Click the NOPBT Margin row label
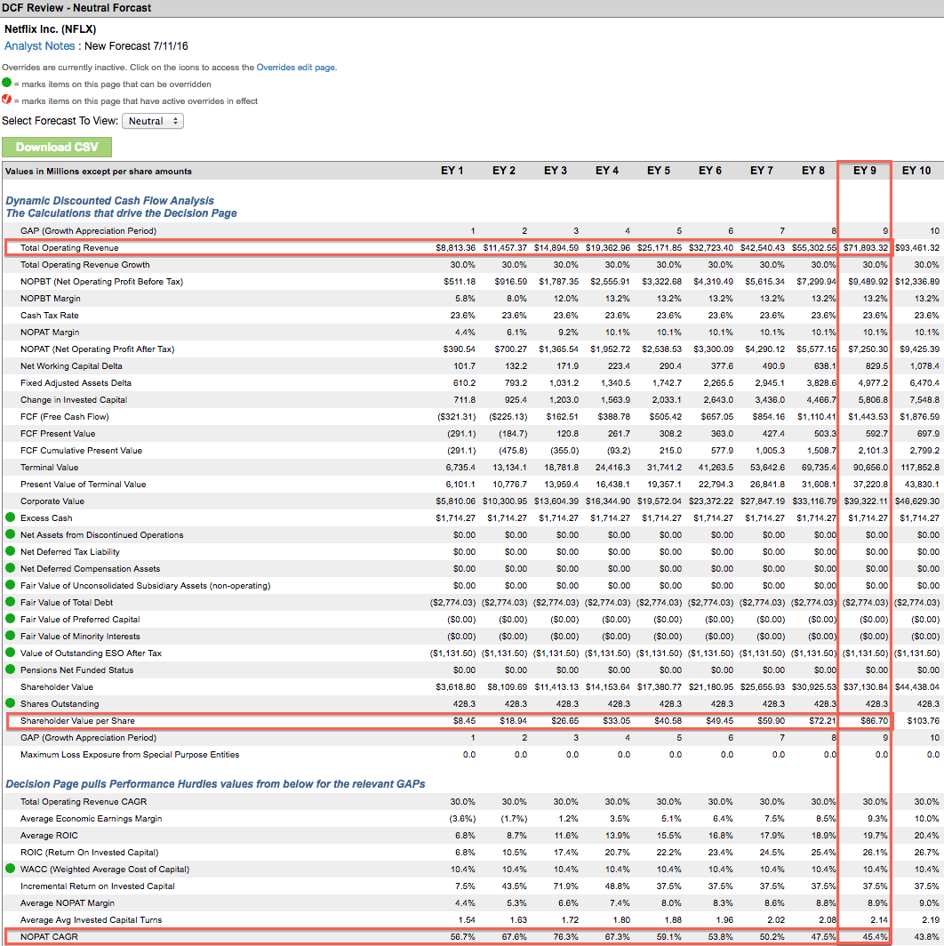The height and width of the screenshot is (946, 944). tap(50, 299)
